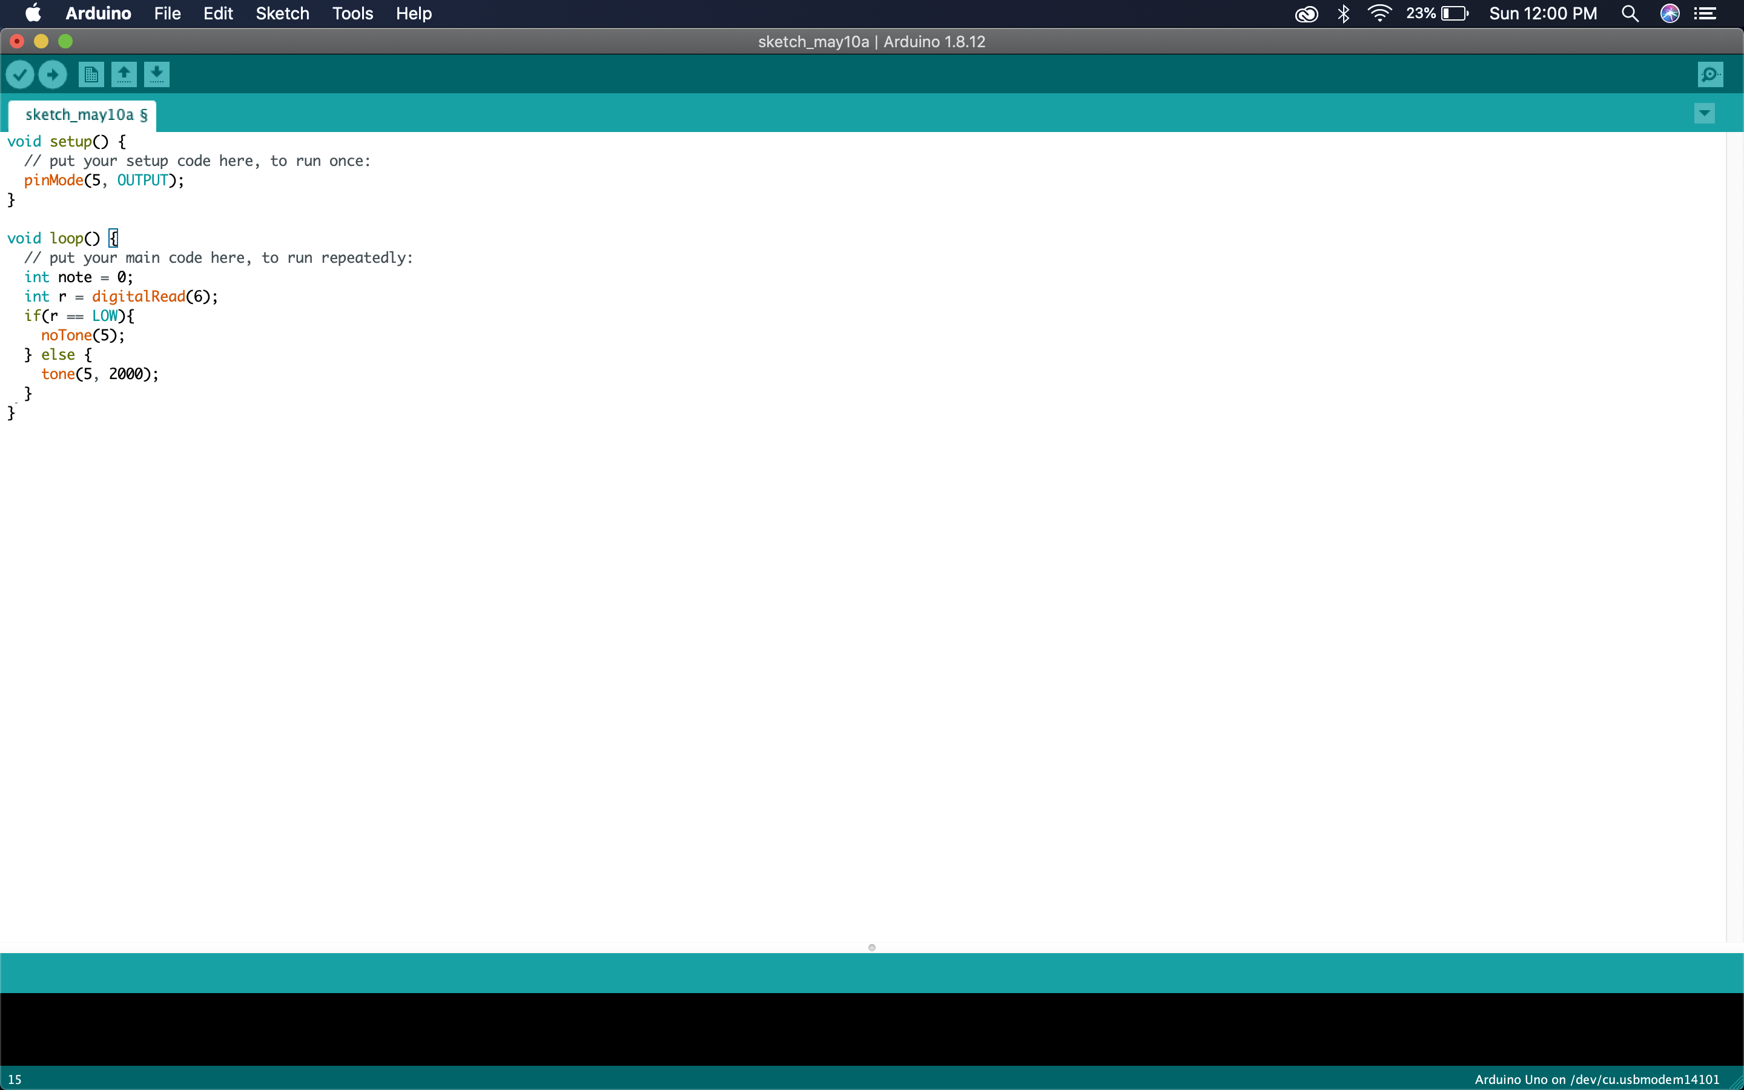The height and width of the screenshot is (1090, 1744).
Task: Click the line number 15 indicator
Action: click(14, 1078)
